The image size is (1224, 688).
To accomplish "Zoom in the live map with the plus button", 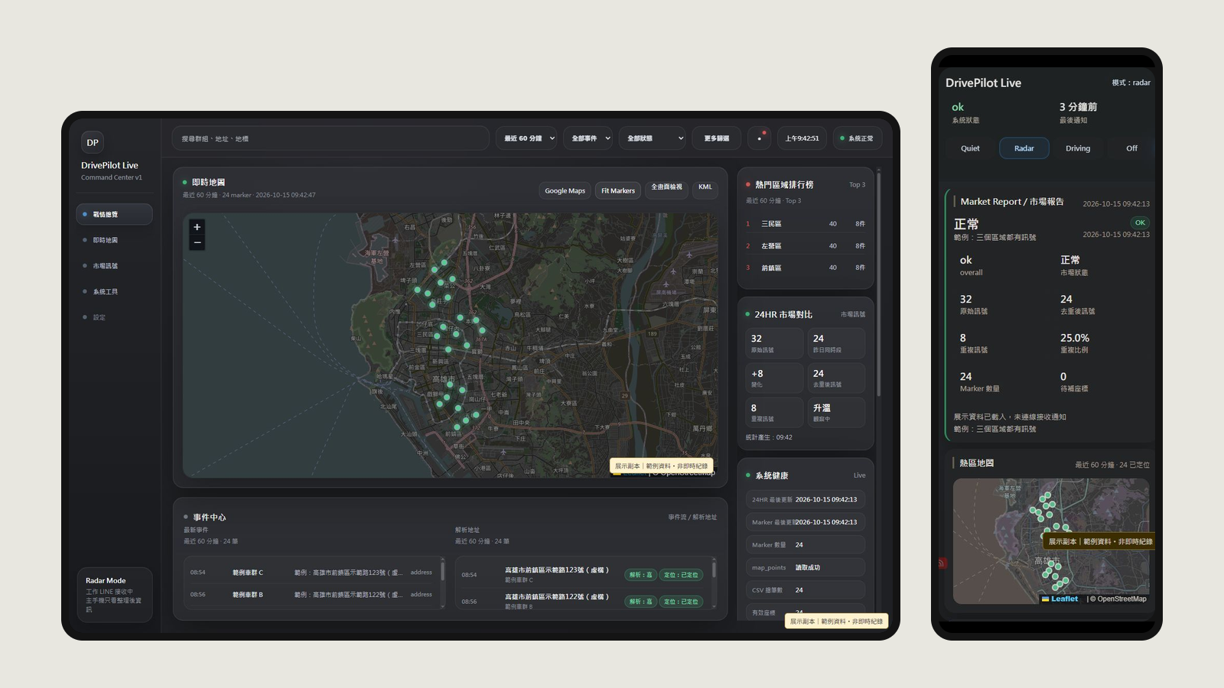I will [197, 227].
